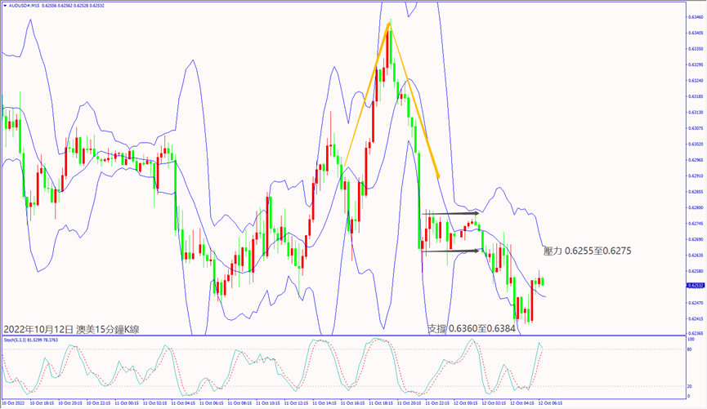The width and height of the screenshot is (707, 409).
Task: Click the 20 level on Stochastic scale
Action: [x=691, y=386]
